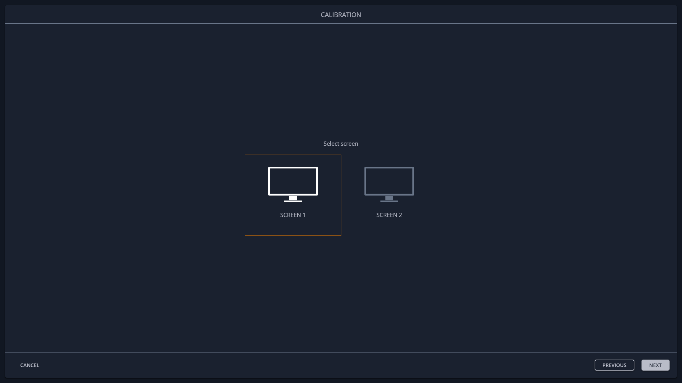
Task: Pick the highlighted first display option
Action: point(293,191)
